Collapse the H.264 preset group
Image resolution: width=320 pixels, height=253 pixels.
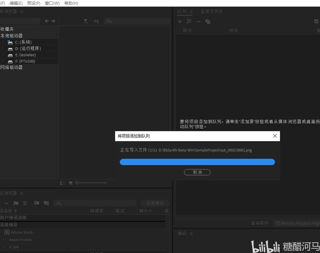tap(4, 247)
